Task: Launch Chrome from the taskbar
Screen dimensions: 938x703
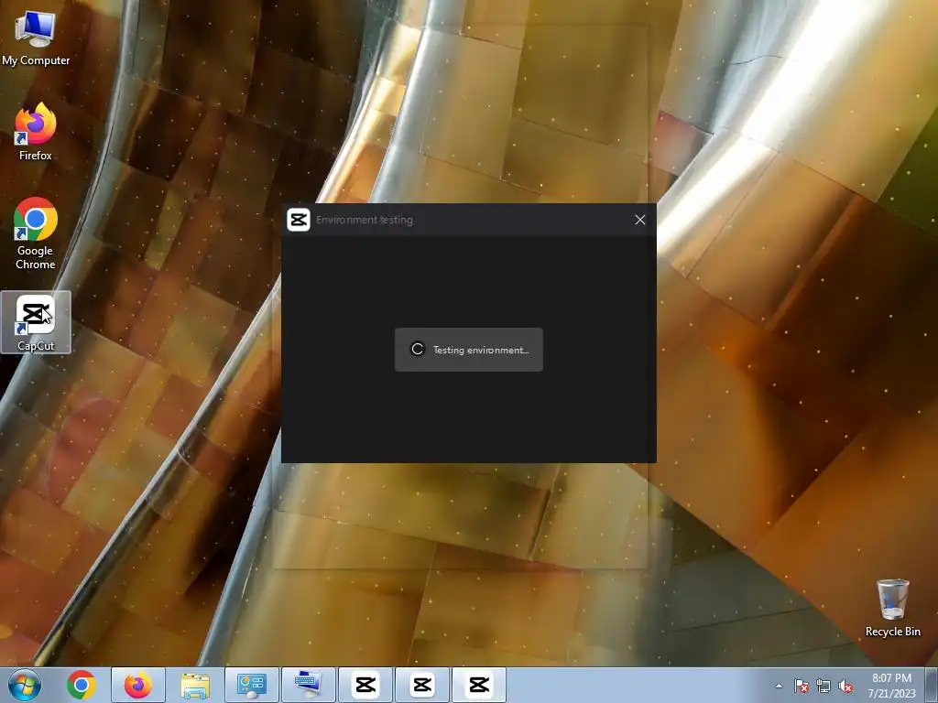Action: pyautogui.click(x=82, y=685)
